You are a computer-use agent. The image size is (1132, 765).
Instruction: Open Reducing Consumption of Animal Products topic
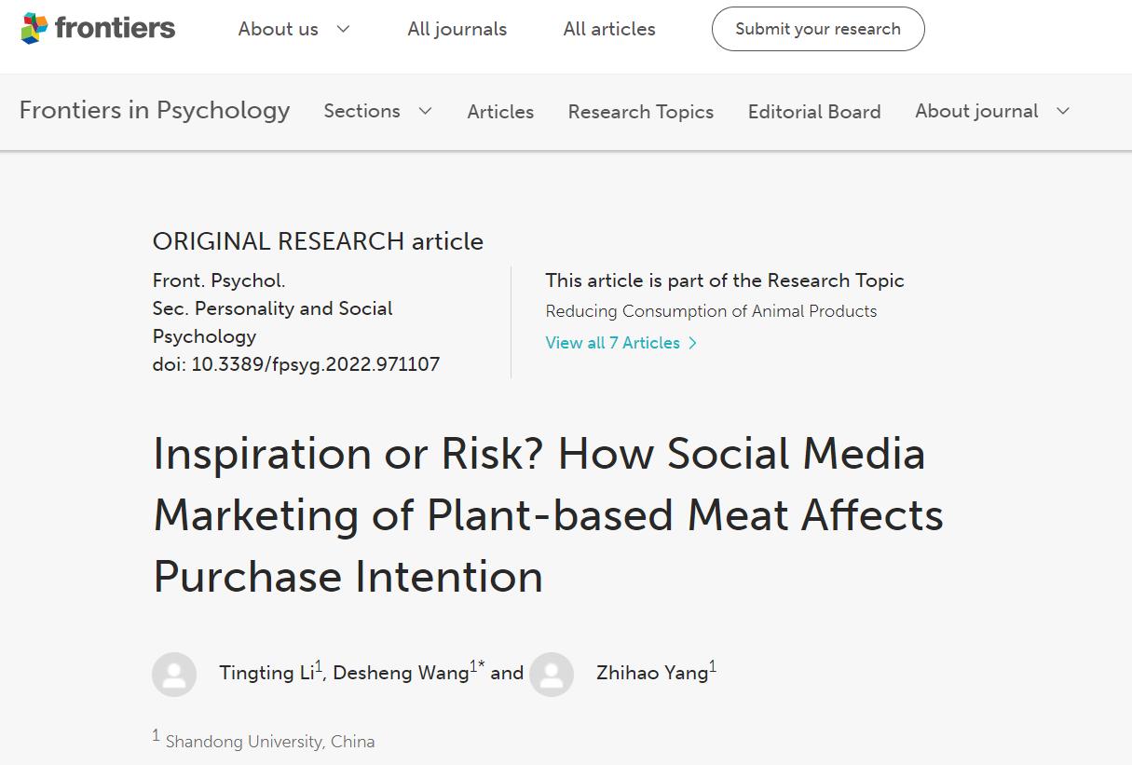[711, 311]
